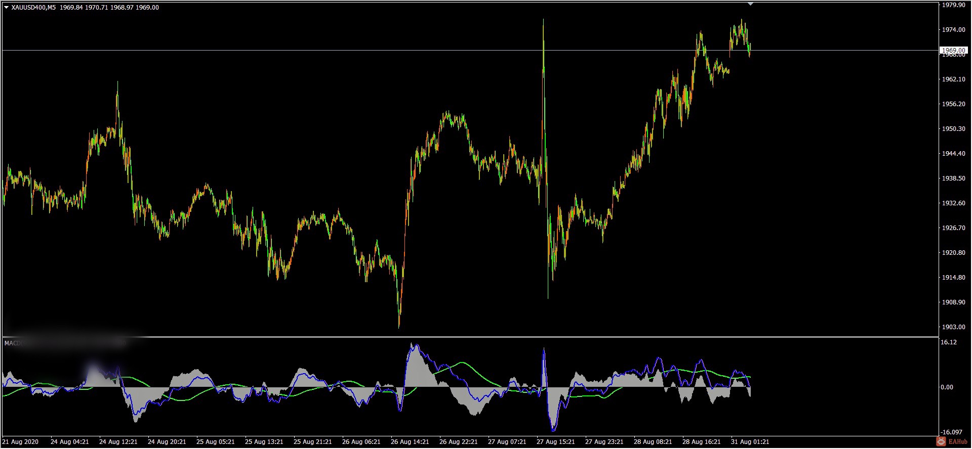
Task: Click the 1908.90 price scale label
Action: point(953,302)
